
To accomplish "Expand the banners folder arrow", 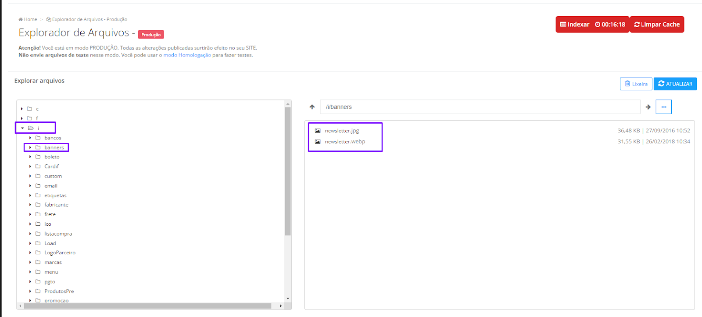I will click(30, 147).
